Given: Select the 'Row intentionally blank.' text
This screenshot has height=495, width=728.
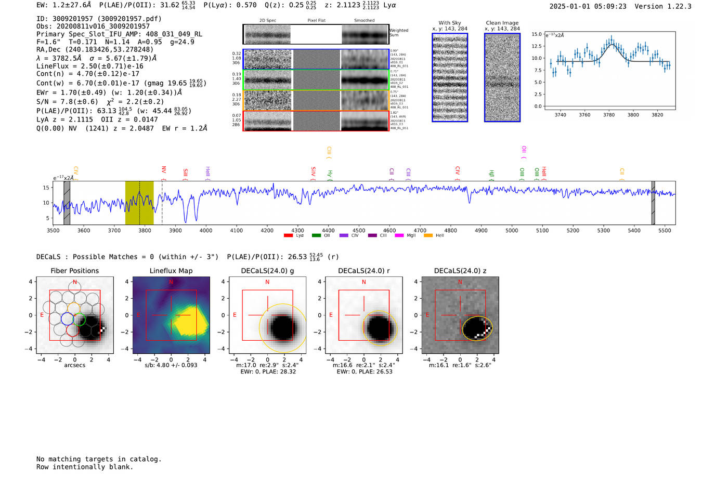Looking at the screenshot, I should pos(85,467).
